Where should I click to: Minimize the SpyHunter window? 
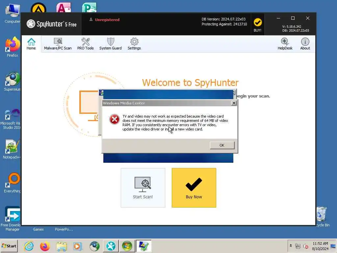pyautogui.click(x=278, y=18)
